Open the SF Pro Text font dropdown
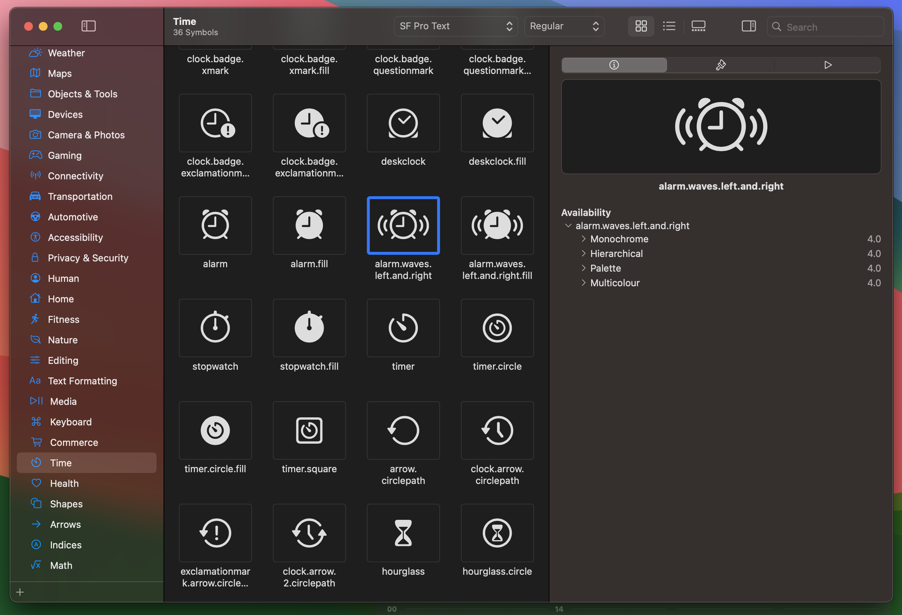This screenshot has height=615, width=902. [x=456, y=26]
